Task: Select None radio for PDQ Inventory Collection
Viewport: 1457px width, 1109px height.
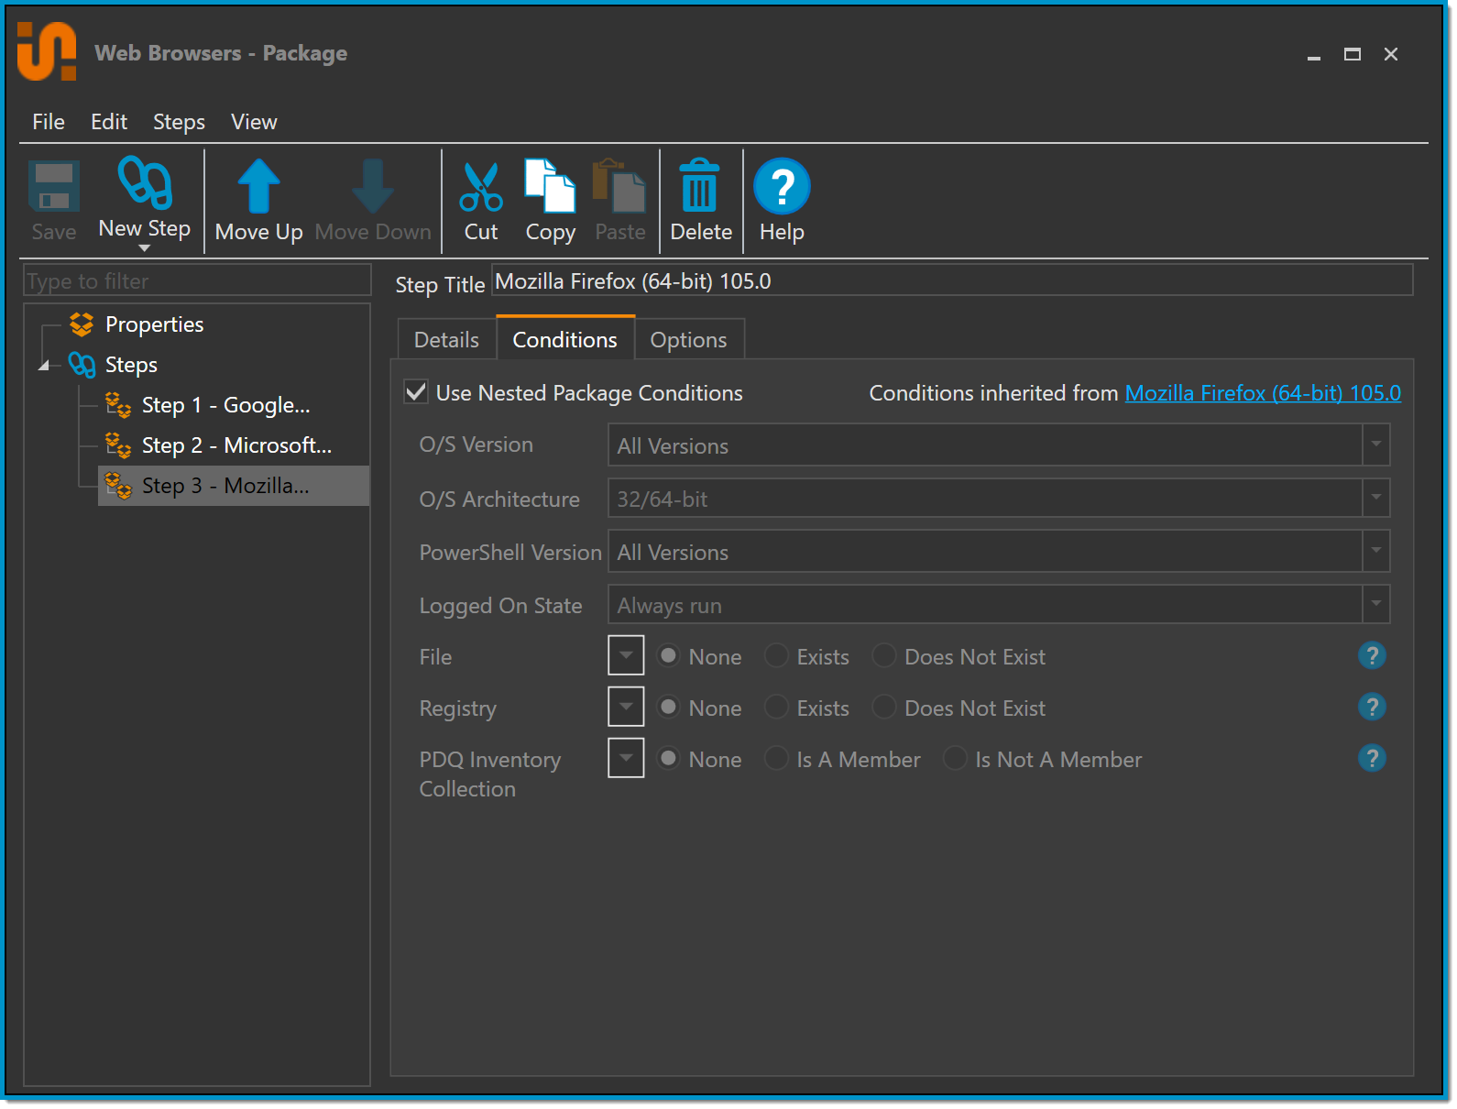Action: tap(669, 759)
